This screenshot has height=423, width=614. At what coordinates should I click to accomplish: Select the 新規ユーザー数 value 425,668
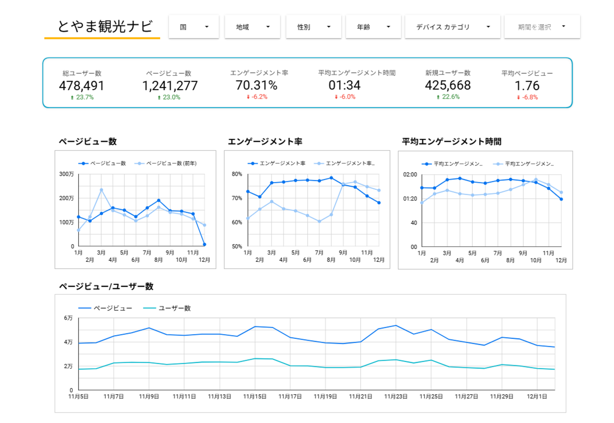(448, 85)
